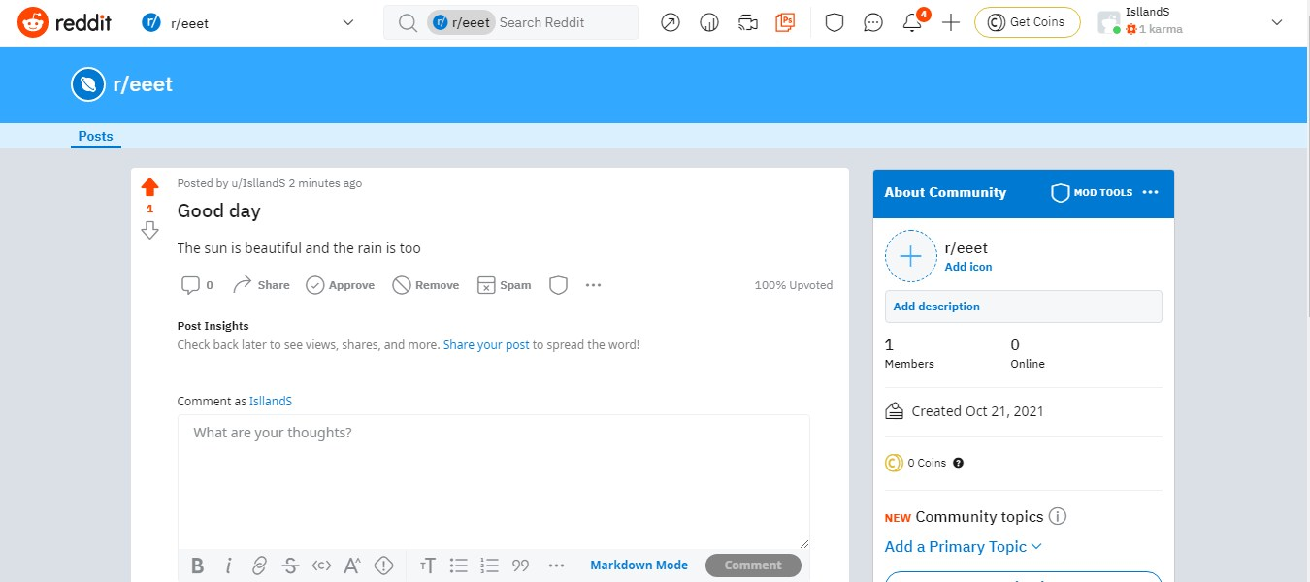Downvote the Good day post
This screenshot has width=1310, height=582.
[x=149, y=230]
